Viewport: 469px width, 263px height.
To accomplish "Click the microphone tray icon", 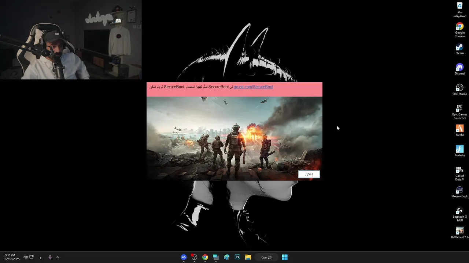I will click(50, 257).
